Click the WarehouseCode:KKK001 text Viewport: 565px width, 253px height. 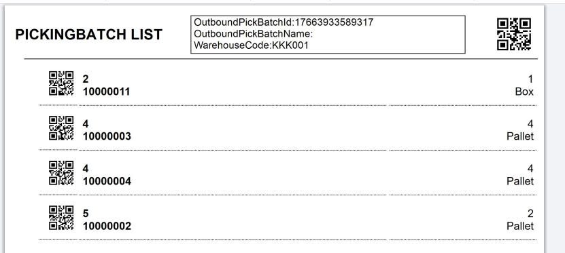tap(251, 45)
